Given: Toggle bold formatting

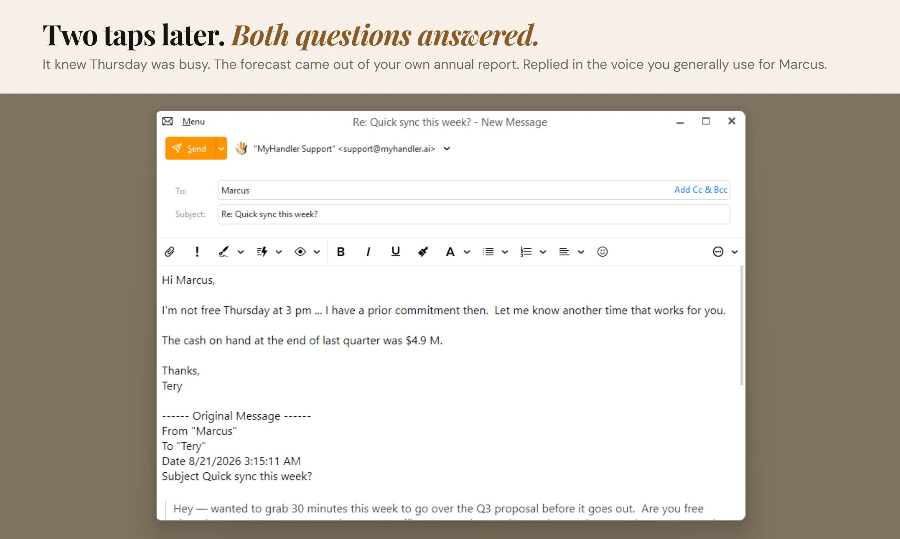Looking at the screenshot, I should [341, 252].
